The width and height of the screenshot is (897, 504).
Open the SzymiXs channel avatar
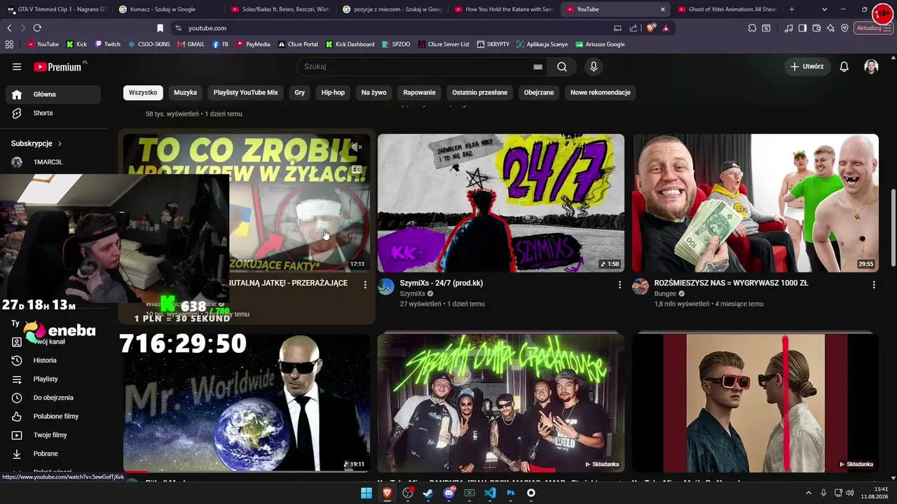point(386,287)
